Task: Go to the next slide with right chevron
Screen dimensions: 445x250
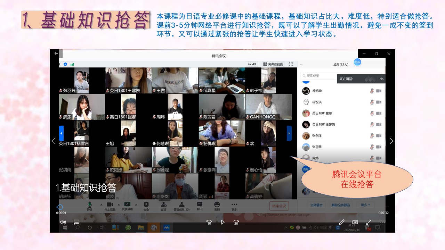Action: click(391, 141)
